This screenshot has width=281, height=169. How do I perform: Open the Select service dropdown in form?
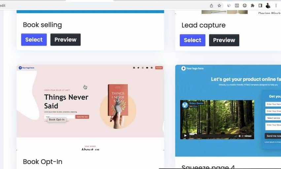(273, 118)
